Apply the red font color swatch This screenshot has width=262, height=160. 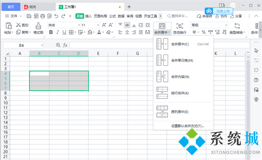click(x=99, y=32)
